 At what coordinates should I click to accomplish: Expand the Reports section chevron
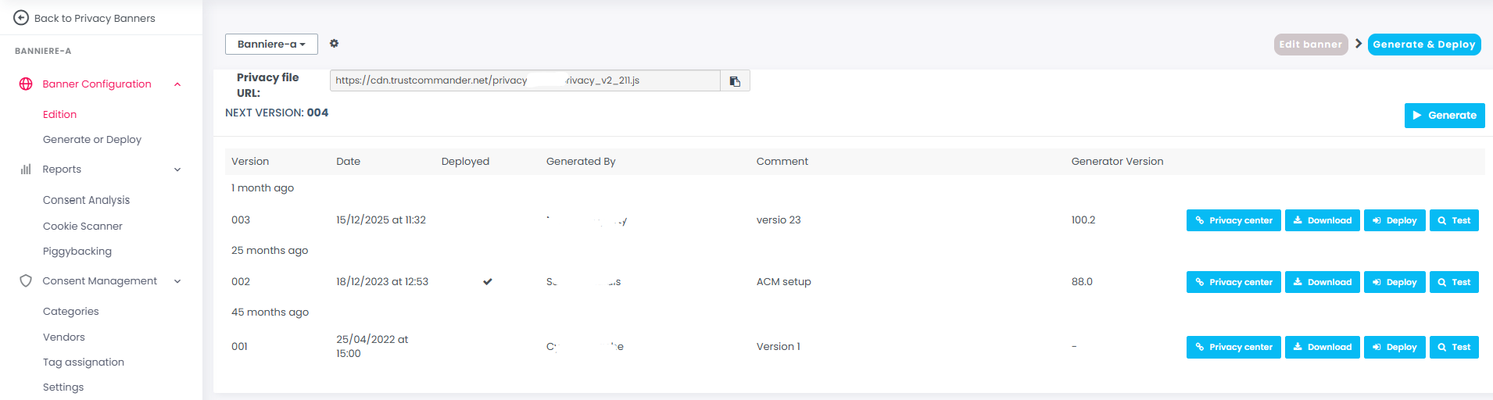coord(177,170)
